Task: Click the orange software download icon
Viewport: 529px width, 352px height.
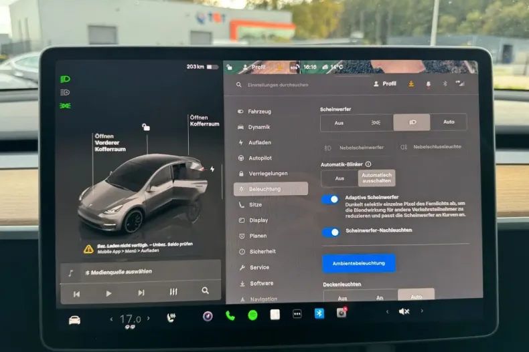Action: (411, 83)
